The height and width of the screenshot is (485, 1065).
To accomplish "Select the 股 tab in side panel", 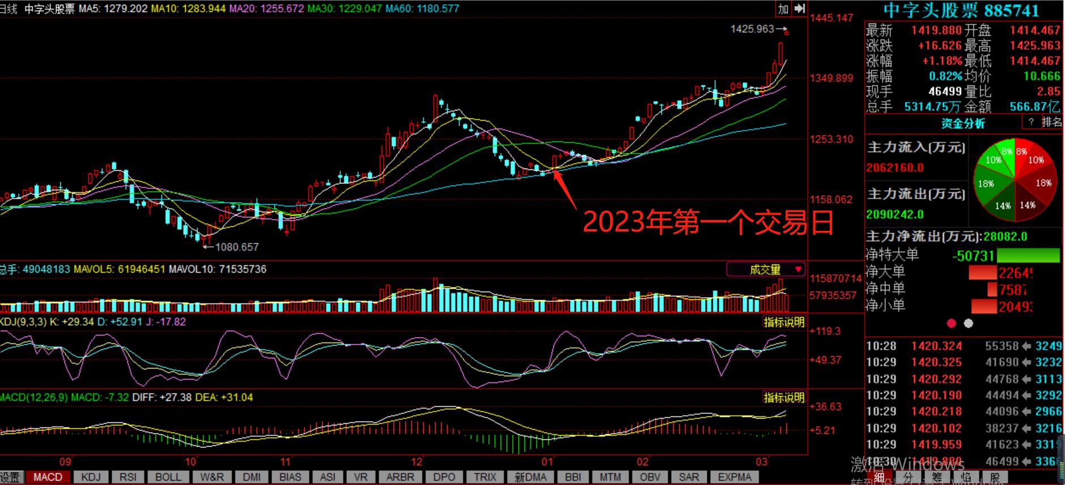I will 995,478.
